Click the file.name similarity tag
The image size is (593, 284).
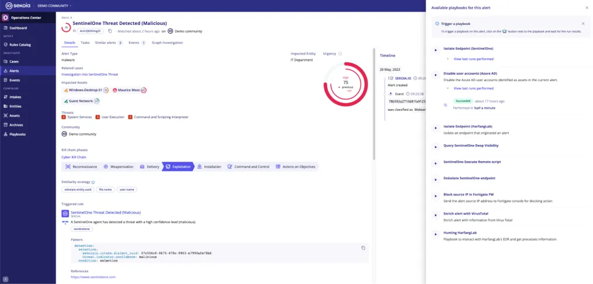(x=105, y=190)
